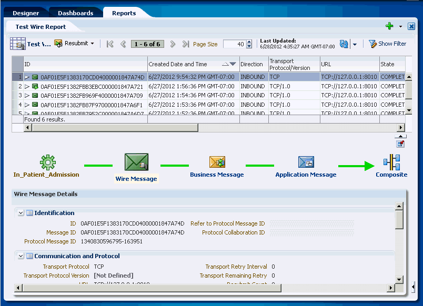Decrease page size with down stepper

(x=249, y=46)
